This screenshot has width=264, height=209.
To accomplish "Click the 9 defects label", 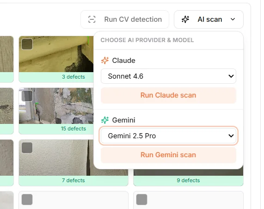I will click(x=188, y=180).
